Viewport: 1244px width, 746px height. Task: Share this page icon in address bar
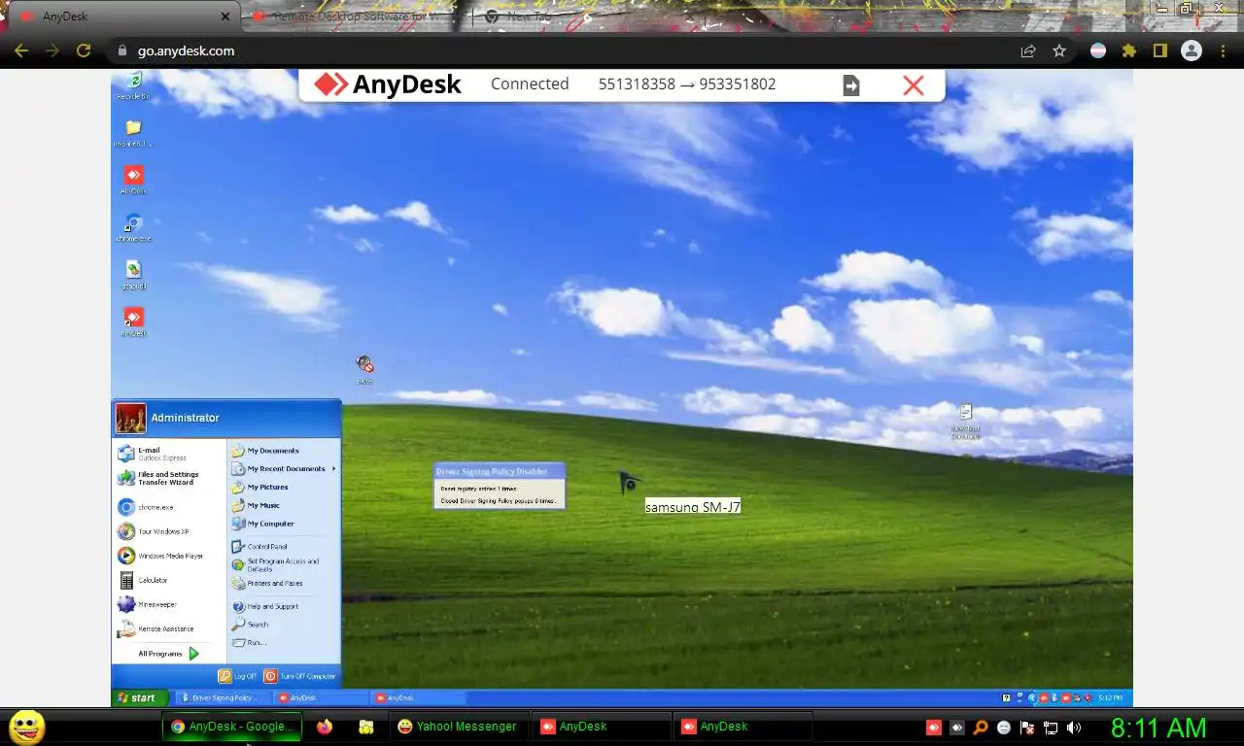coord(1028,51)
